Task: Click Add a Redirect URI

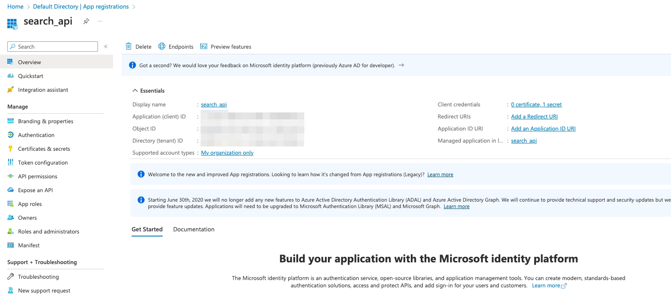Action: [534, 117]
